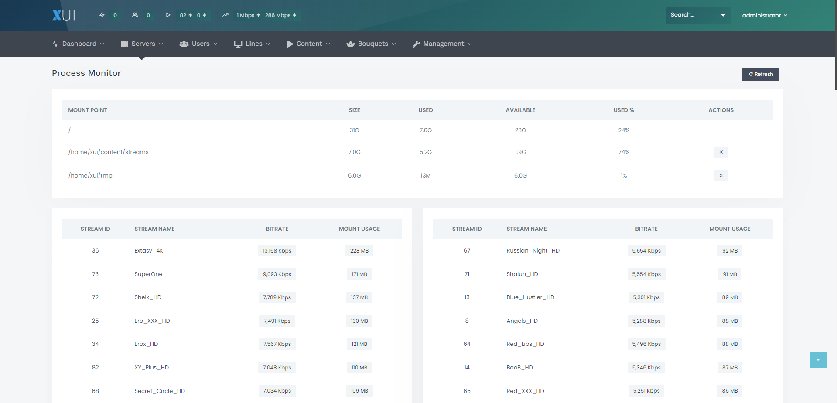This screenshot has width=837, height=403.
Task: Click the BooB_HD stream name
Action: click(x=519, y=368)
